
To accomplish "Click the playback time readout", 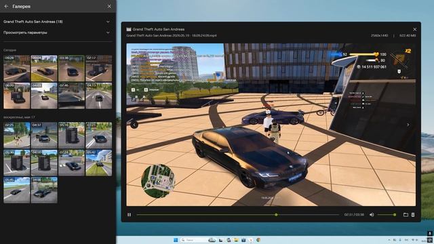I will [354, 215].
